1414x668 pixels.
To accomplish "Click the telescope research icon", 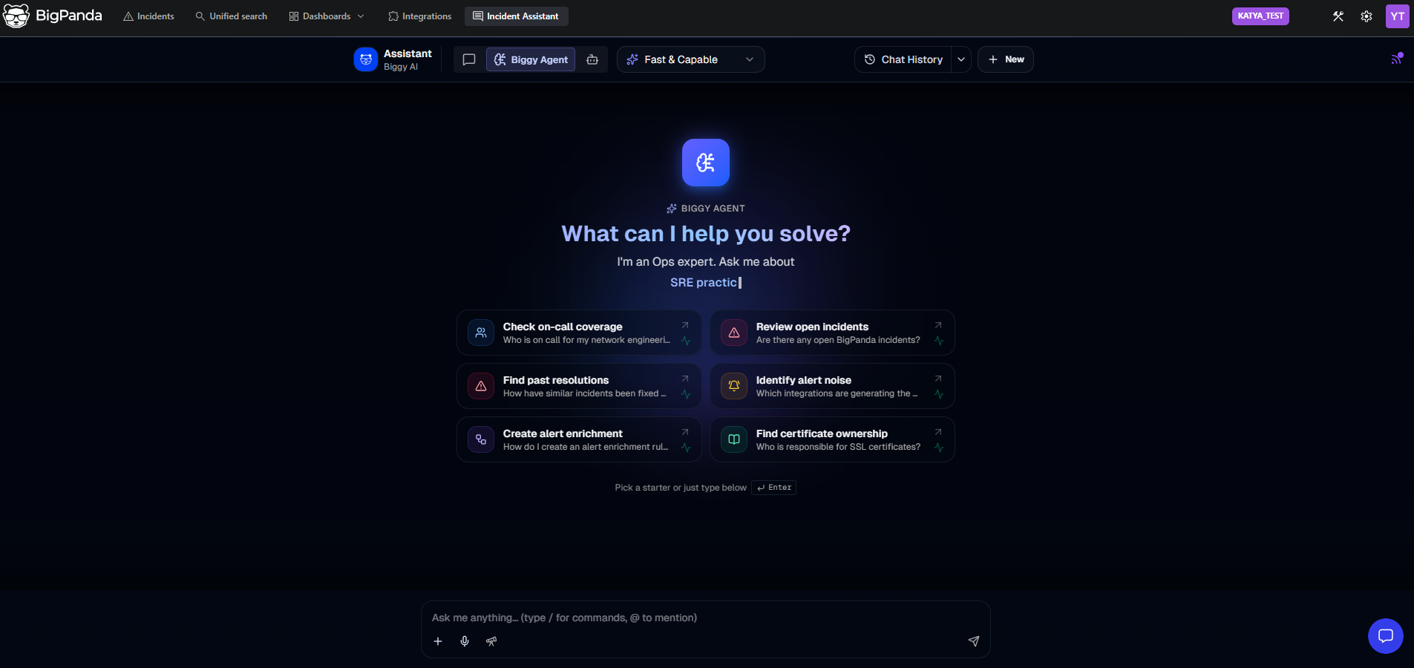I will coord(491,641).
